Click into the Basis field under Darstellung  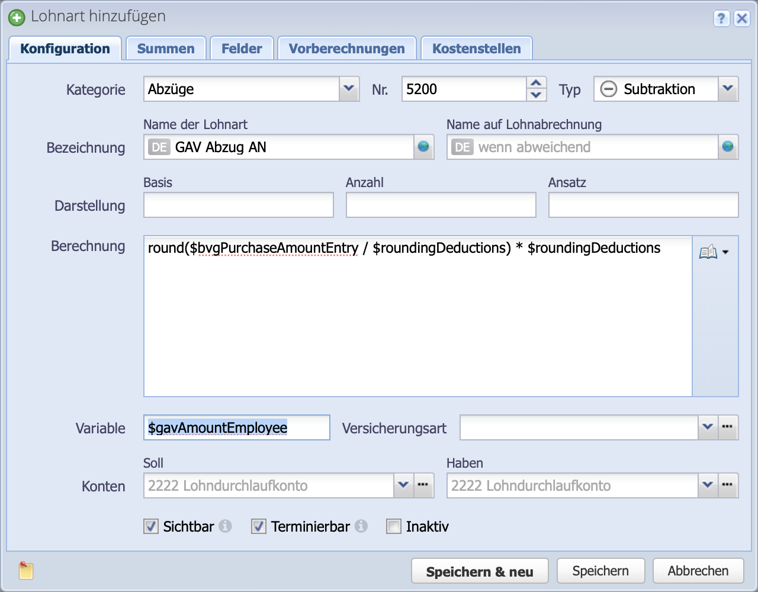point(237,204)
